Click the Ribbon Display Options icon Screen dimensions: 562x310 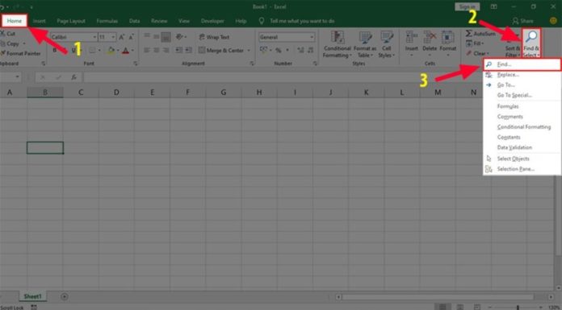click(494, 6)
